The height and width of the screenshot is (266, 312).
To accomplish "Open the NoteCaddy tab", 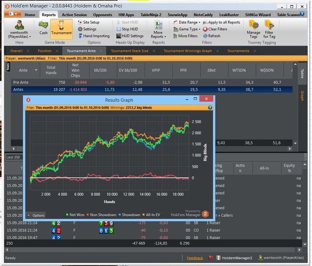I will point(203,15).
